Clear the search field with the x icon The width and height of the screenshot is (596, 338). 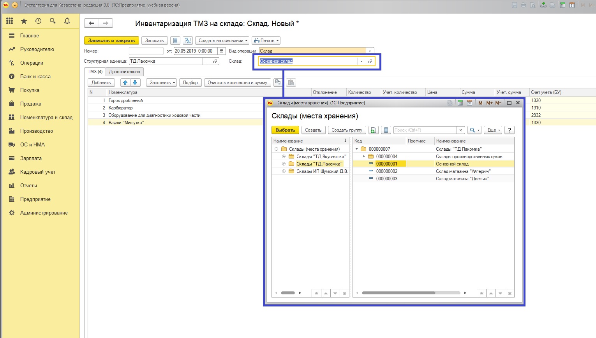pos(461,130)
